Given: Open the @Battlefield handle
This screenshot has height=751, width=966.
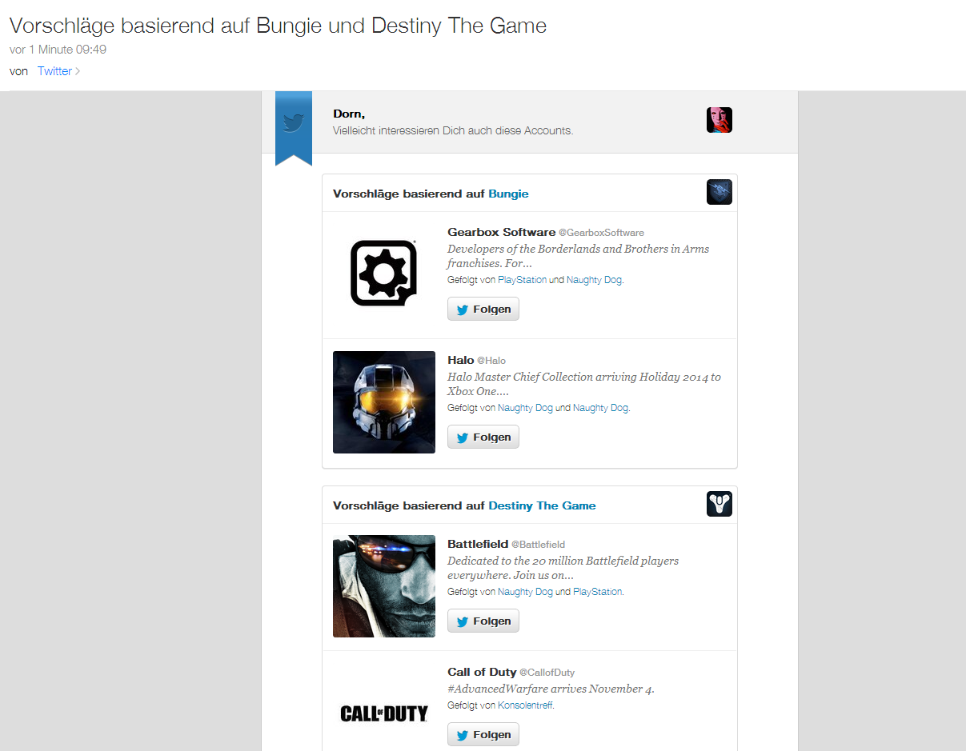Looking at the screenshot, I should pyautogui.click(x=539, y=545).
